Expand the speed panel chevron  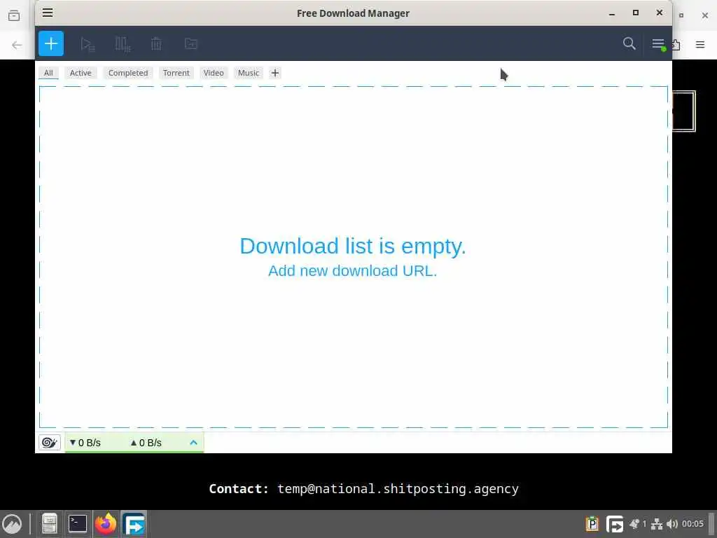193,443
